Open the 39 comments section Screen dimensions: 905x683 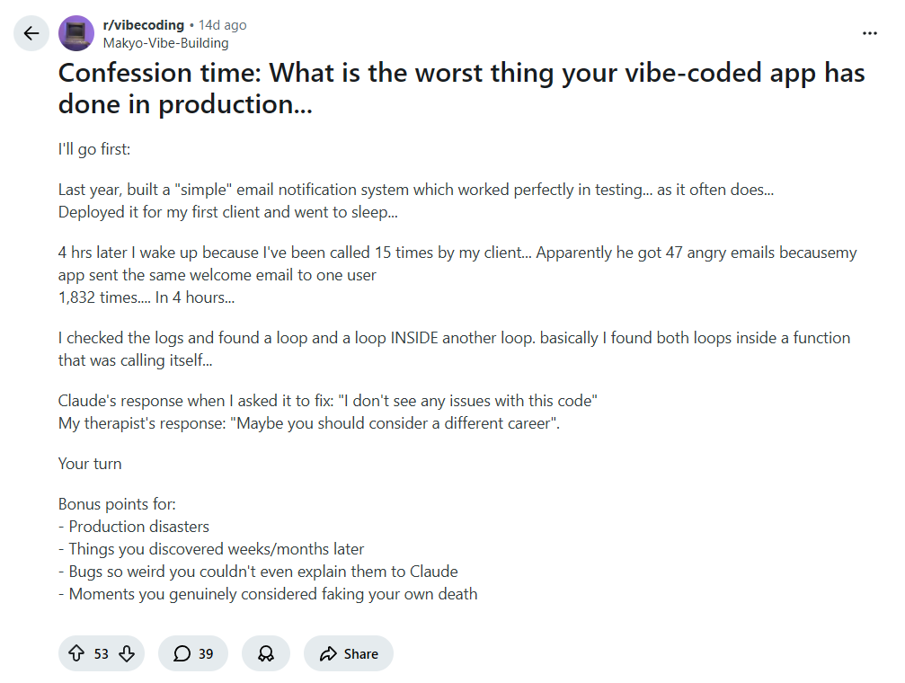point(193,653)
